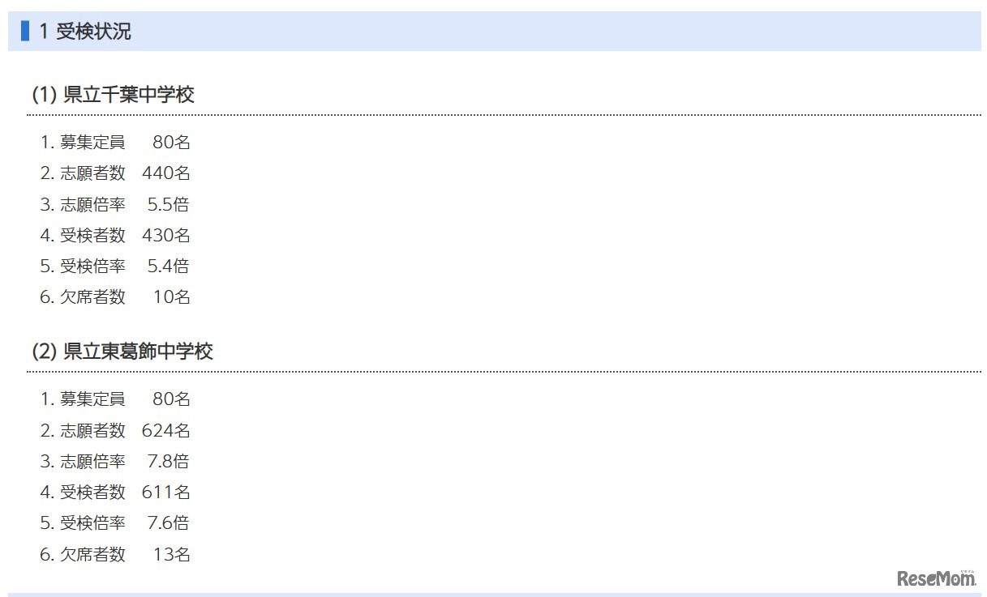This screenshot has height=597, width=987.
Task: Click the 志願者数 624名 line
Action: [115, 430]
